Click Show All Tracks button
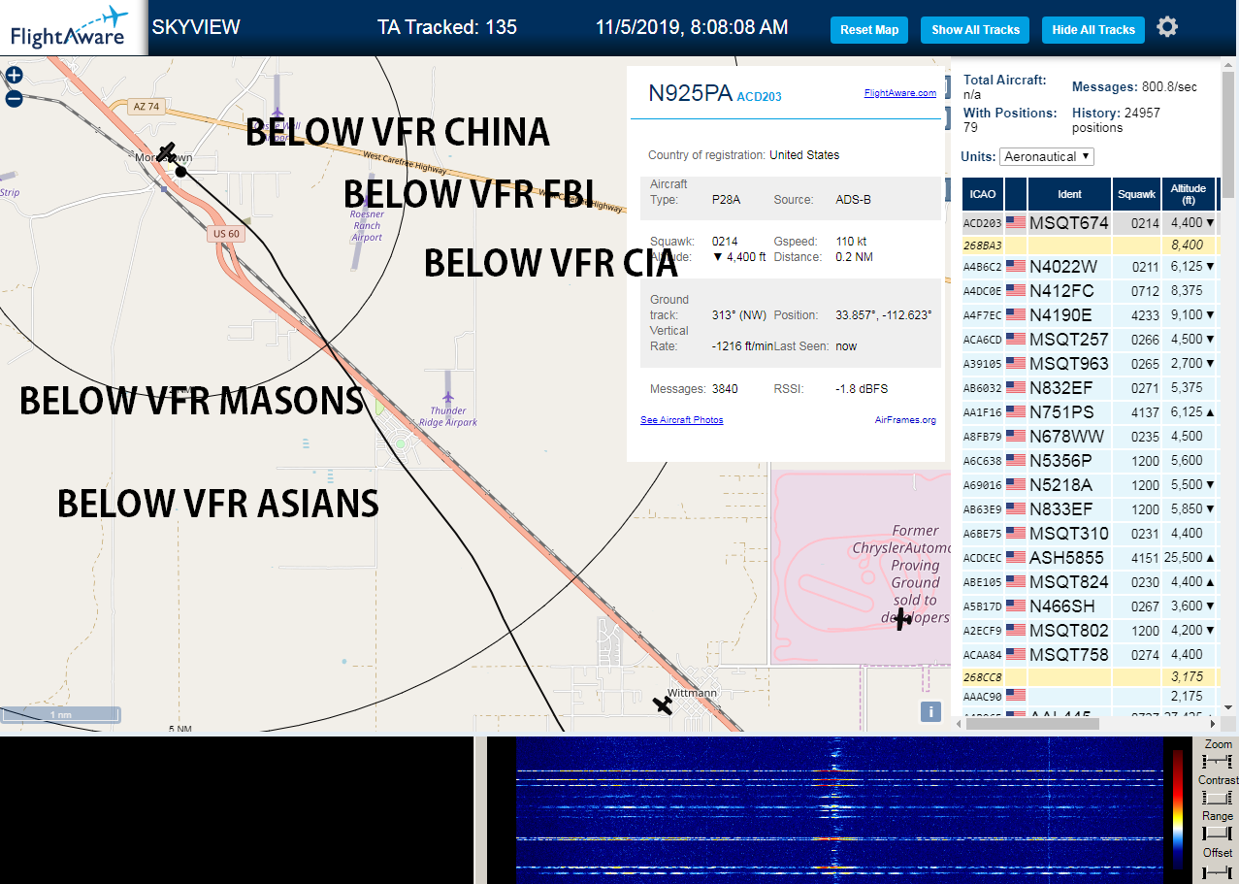This screenshot has height=884, width=1239. pos(975,30)
